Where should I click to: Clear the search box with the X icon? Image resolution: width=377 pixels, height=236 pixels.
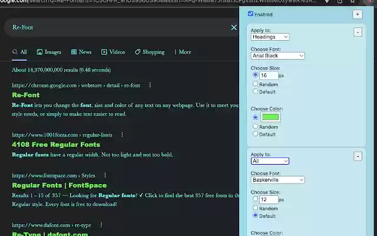pyautogui.click(x=234, y=28)
